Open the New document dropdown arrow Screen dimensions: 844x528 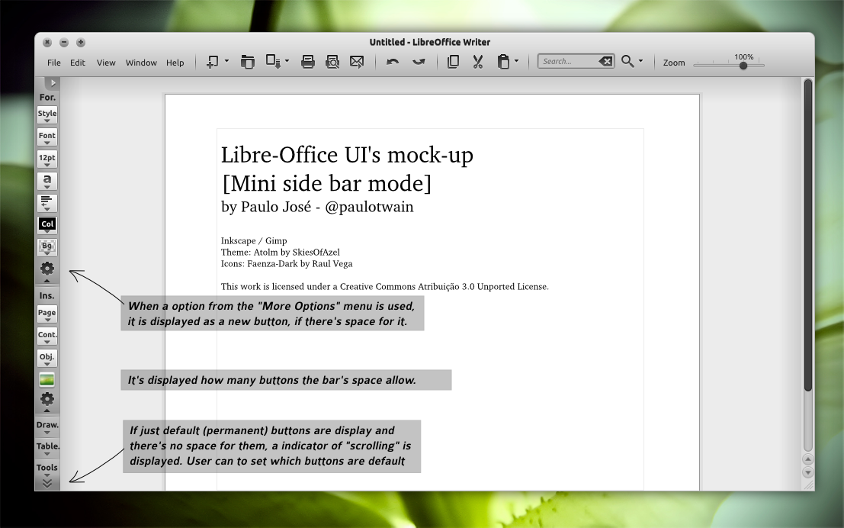(x=226, y=61)
